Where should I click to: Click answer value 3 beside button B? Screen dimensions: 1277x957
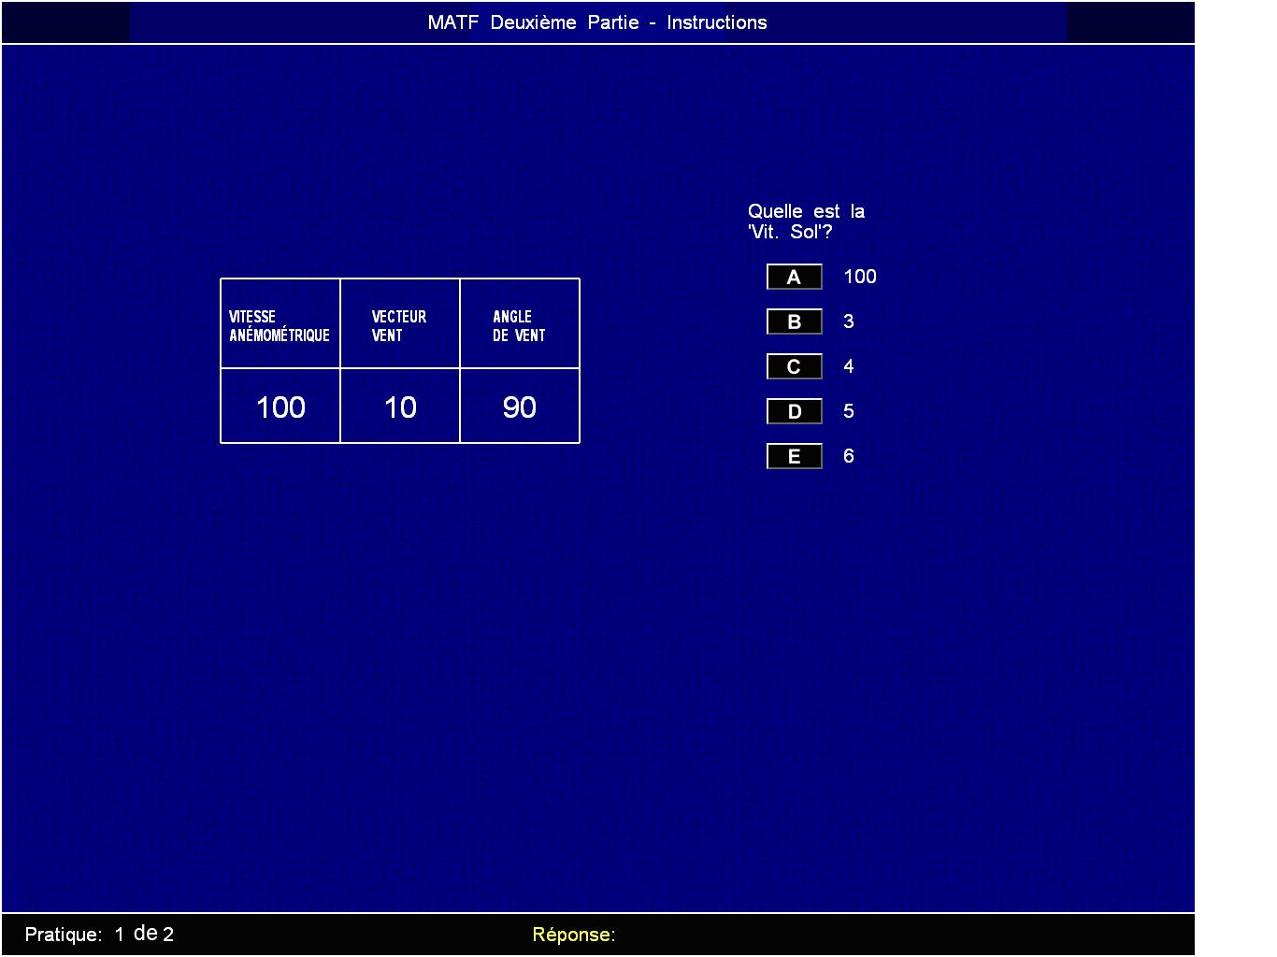tap(848, 321)
